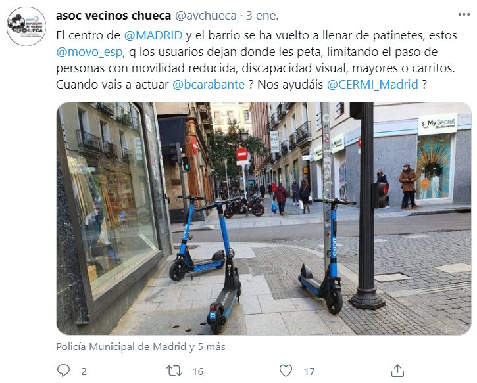Click the like count 17
Image resolution: width=477 pixels, height=383 pixels.
(309, 371)
